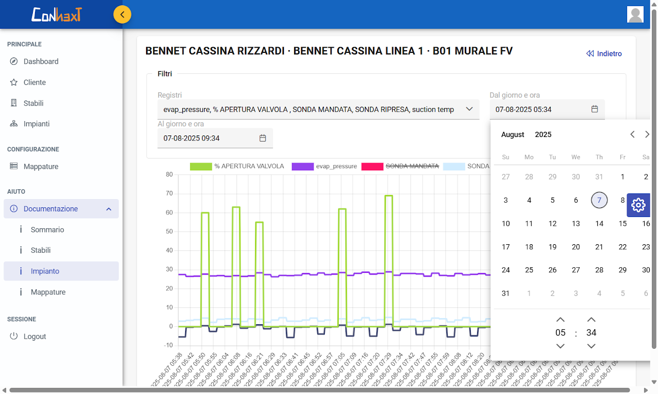Open the user profile avatar menu
658x394 pixels.
pos(635,14)
